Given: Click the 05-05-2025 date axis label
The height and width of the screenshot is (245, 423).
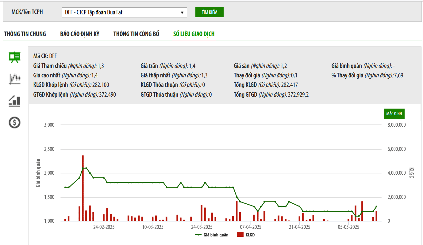Looking at the screenshot, I should click(348, 227).
